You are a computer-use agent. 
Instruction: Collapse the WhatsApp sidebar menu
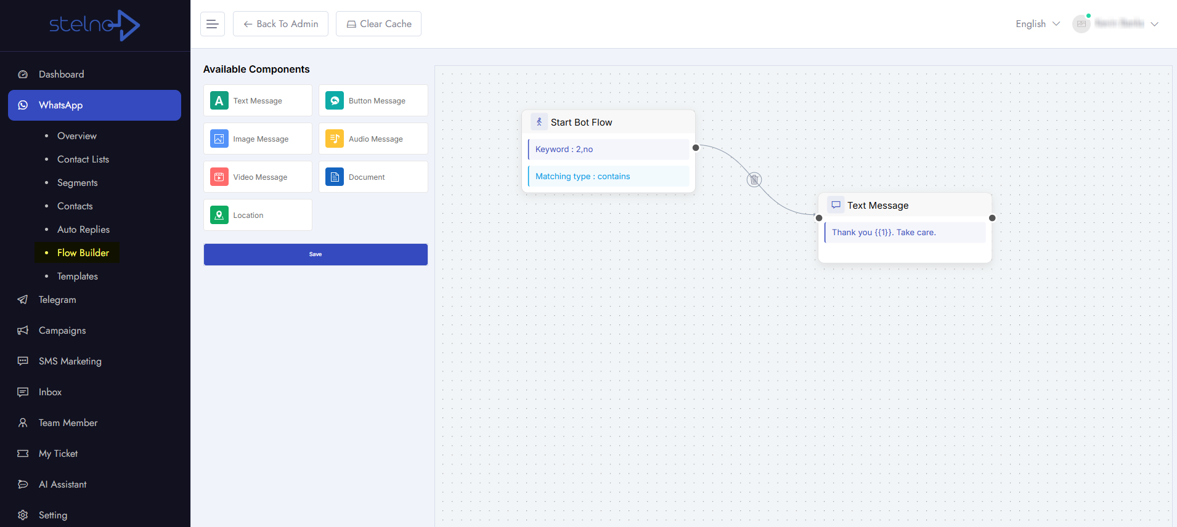click(x=94, y=105)
